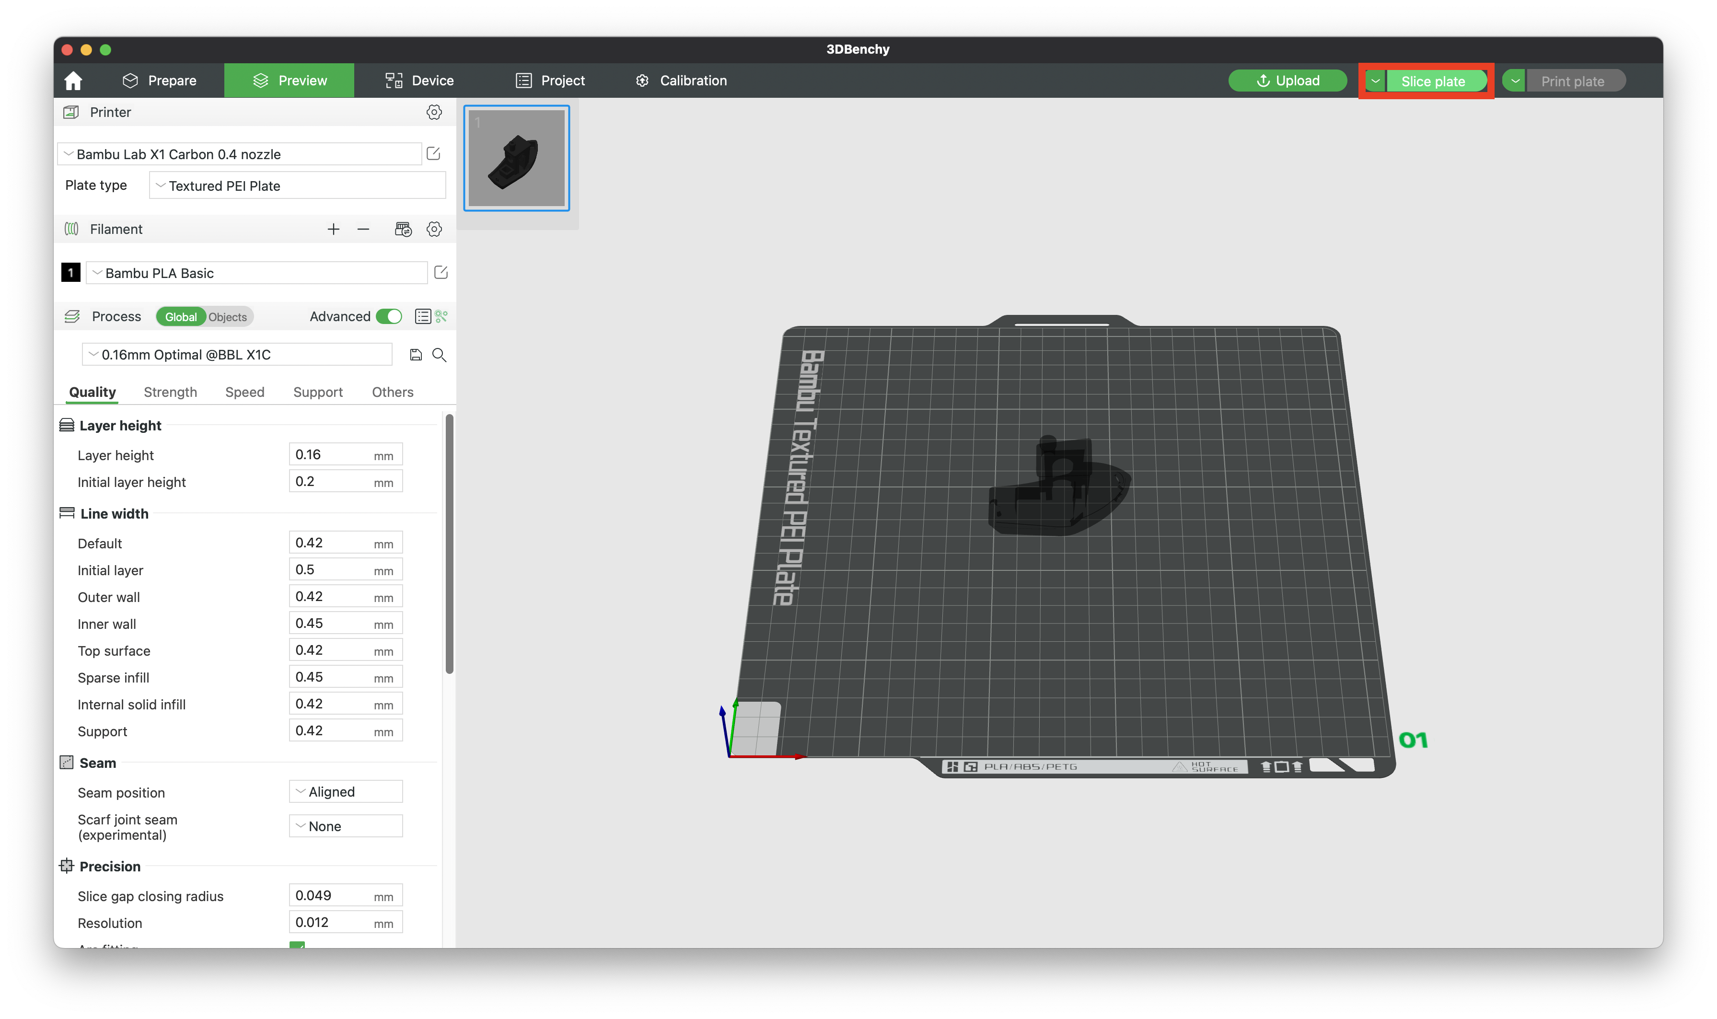Open the Strength settings tab

[x=170, y=392]
